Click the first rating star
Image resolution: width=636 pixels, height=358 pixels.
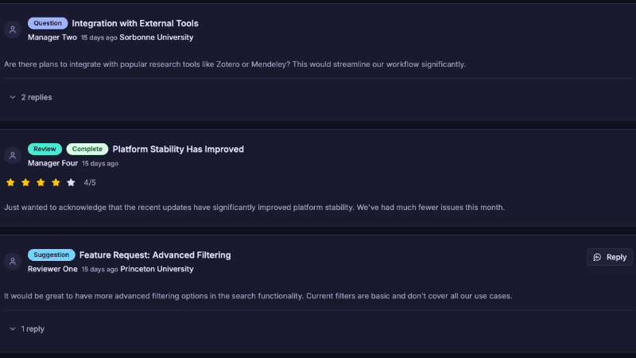coord(10,182)
